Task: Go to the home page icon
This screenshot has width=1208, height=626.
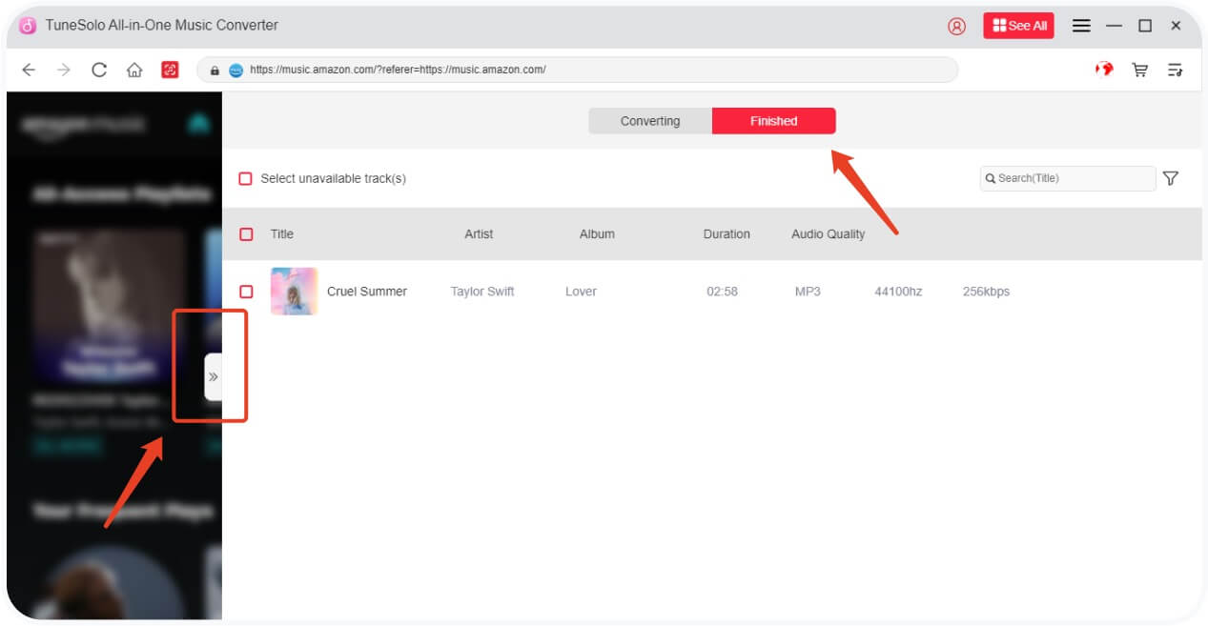Action: coord(134,70)
